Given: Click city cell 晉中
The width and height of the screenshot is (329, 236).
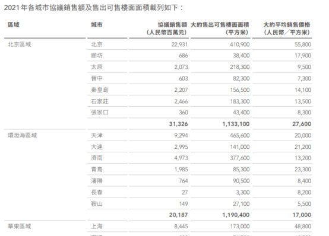Looking at the screenshot, I should 97,79.
